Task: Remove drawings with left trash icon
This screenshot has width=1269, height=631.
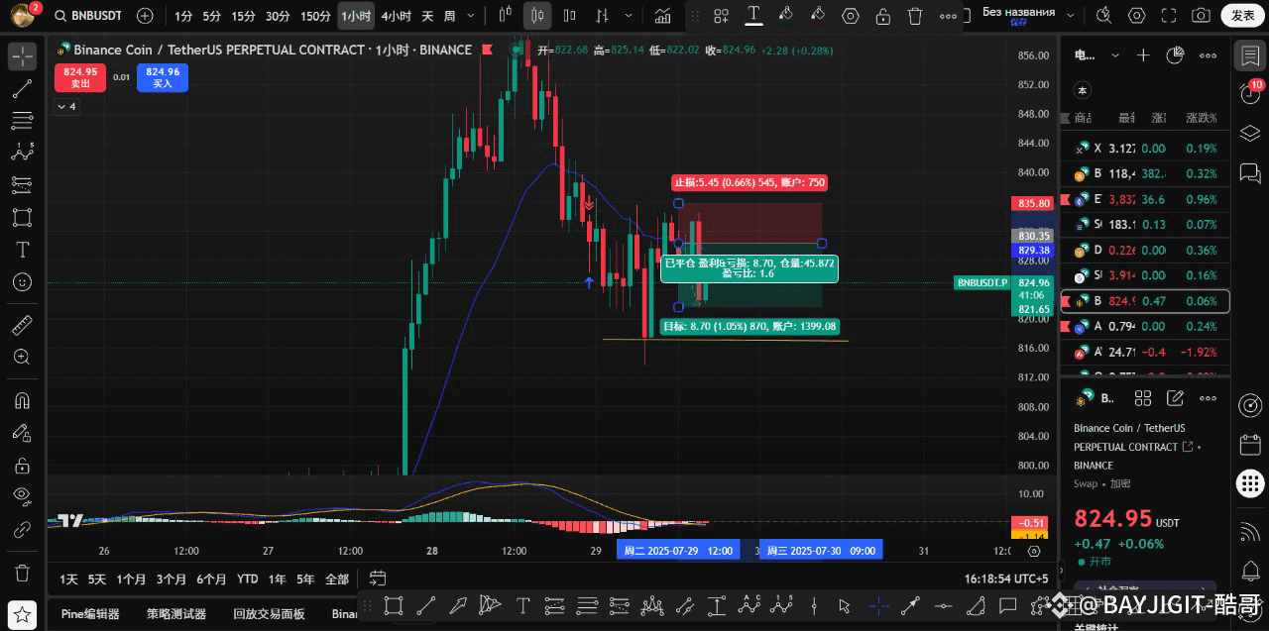Action: coord(22,573)
